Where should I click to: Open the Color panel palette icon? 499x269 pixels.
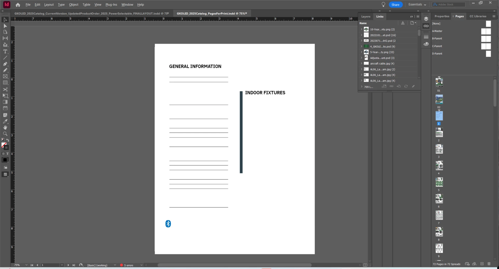pos(426,44)
